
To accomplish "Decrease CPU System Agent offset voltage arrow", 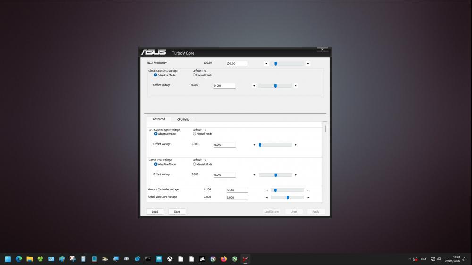I will [x=254, y=145].
